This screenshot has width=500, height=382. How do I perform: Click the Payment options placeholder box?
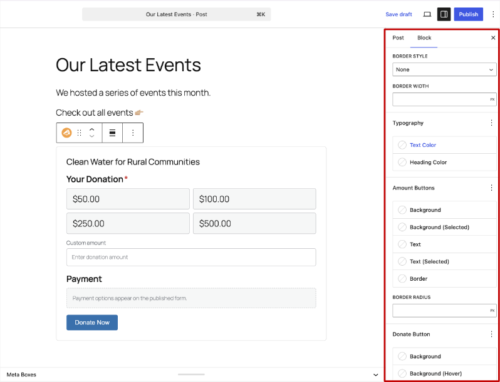pos(191,298)
